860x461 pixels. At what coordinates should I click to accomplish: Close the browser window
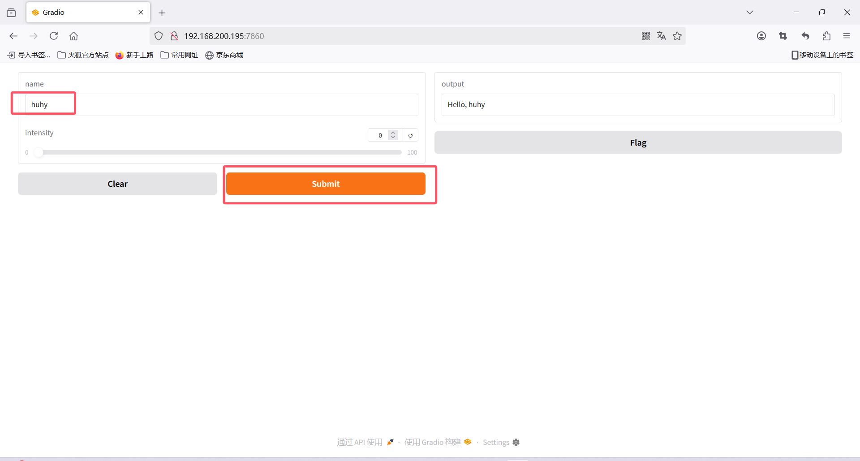pyautogui.click(x=847, y=12)
